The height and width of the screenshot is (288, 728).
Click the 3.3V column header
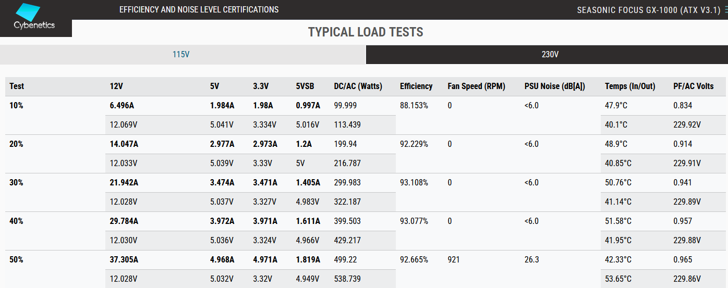(261, 86)
